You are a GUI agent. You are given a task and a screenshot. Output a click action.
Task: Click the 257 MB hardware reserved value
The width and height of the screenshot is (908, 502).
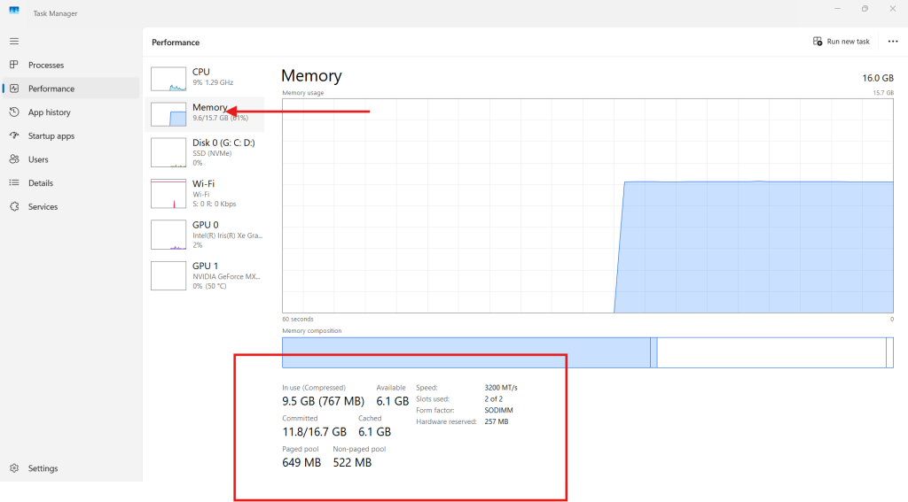click(497, 421)
